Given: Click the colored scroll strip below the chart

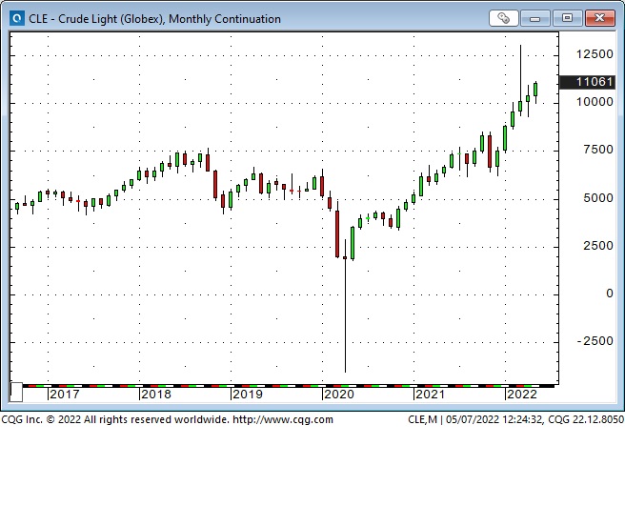Looking at the screenshot, I should tap(288, 386).
